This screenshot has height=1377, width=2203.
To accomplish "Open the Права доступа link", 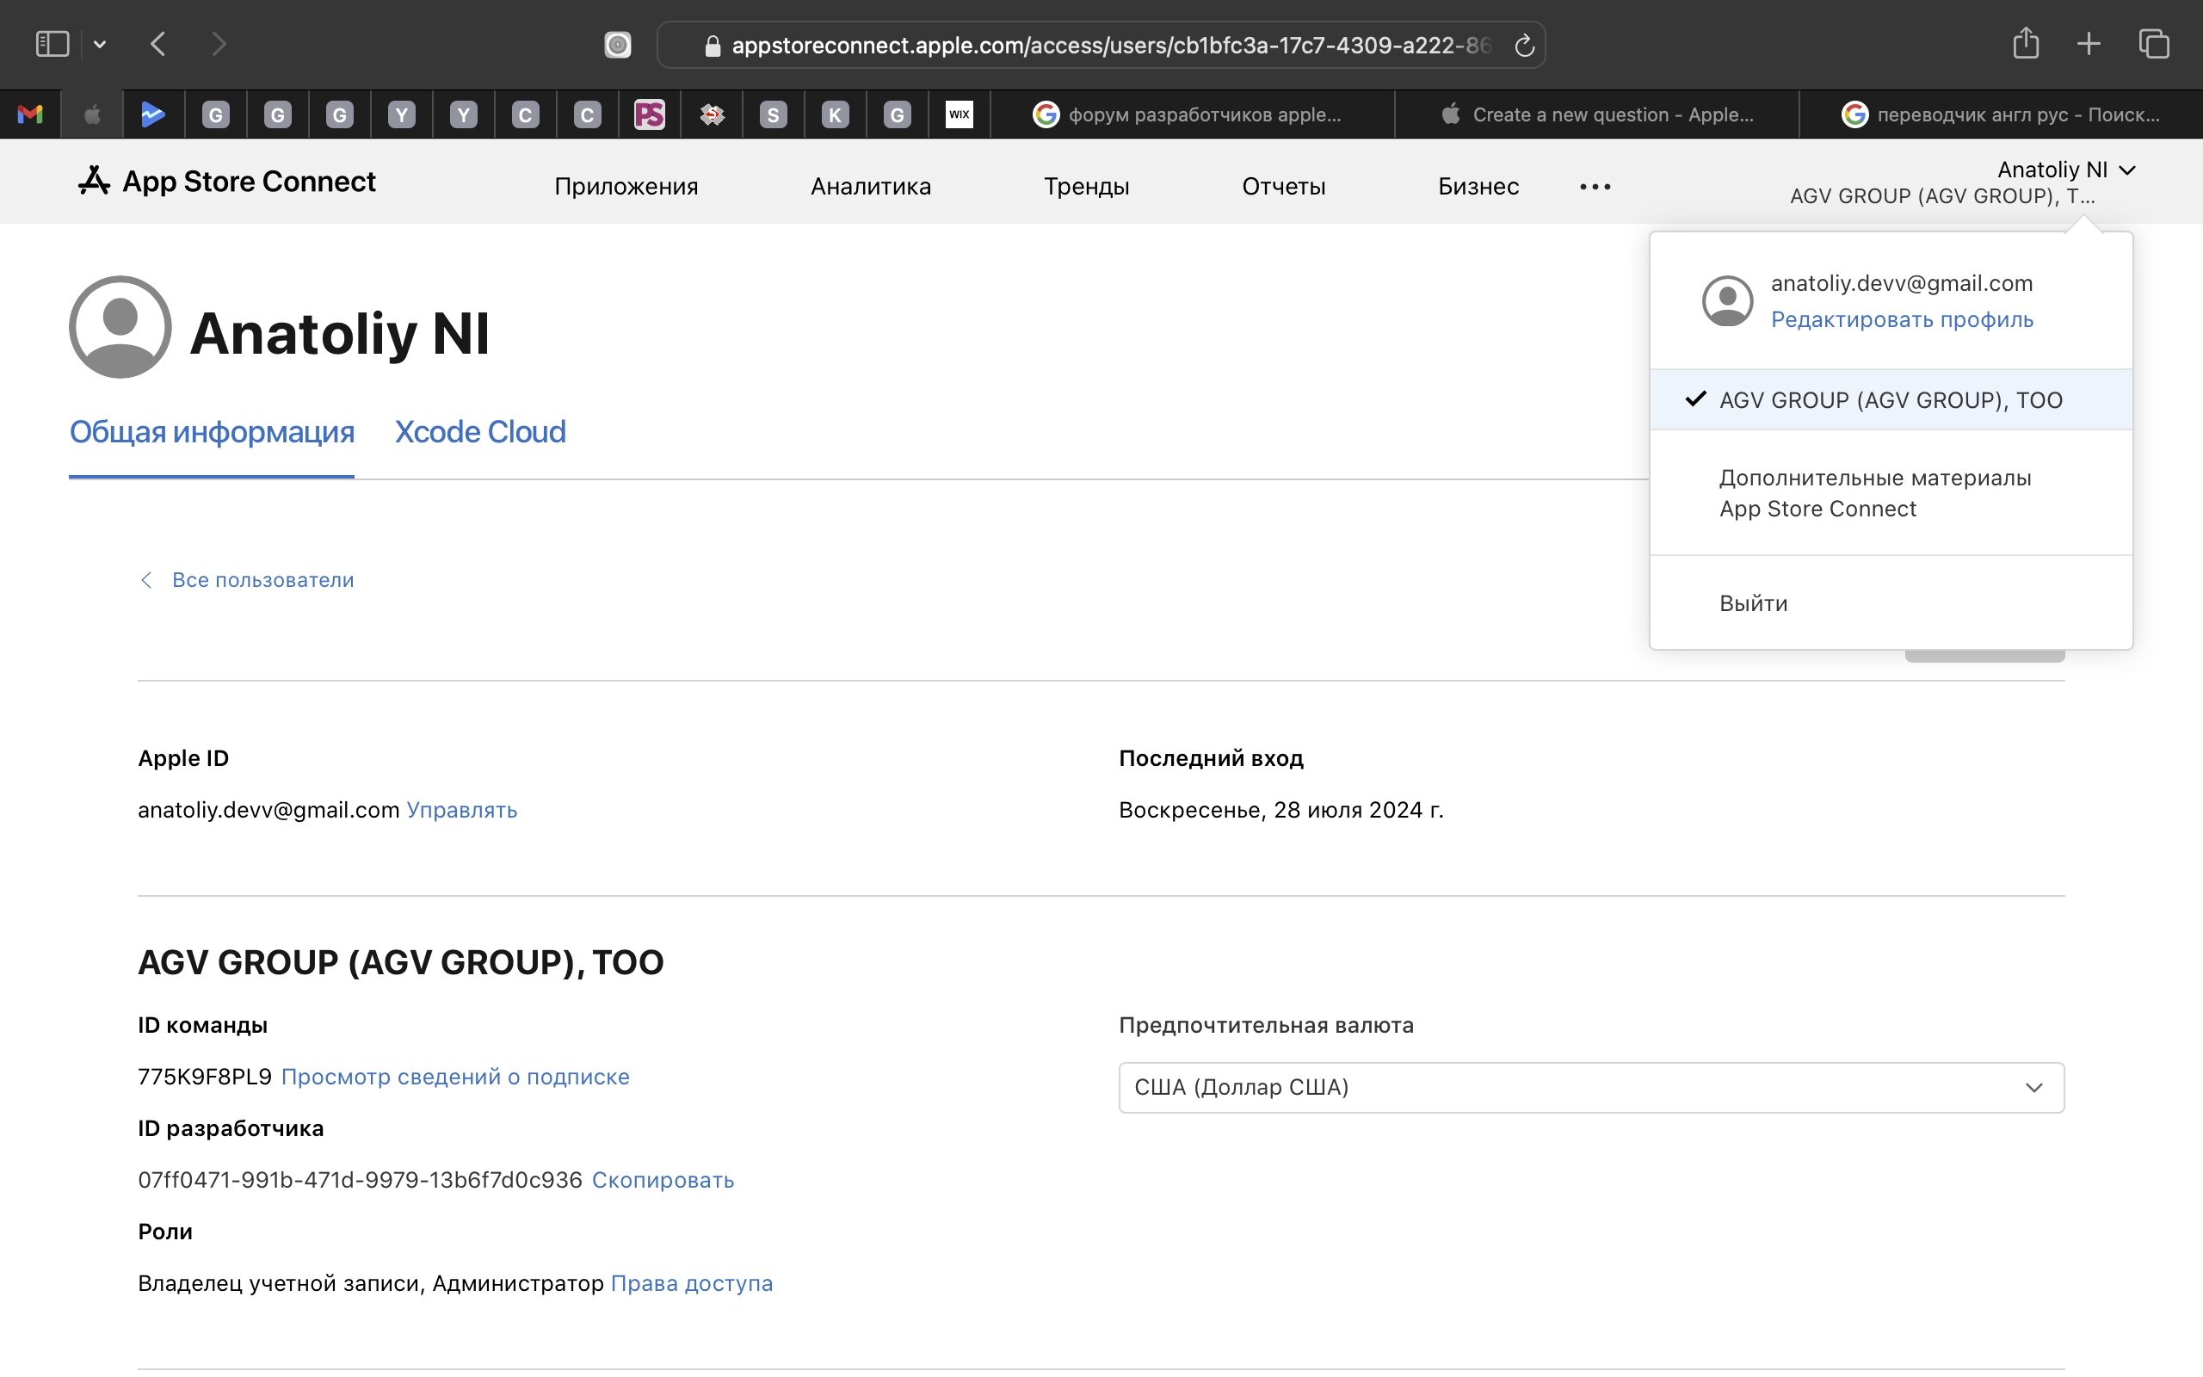I will [692, 1283].
